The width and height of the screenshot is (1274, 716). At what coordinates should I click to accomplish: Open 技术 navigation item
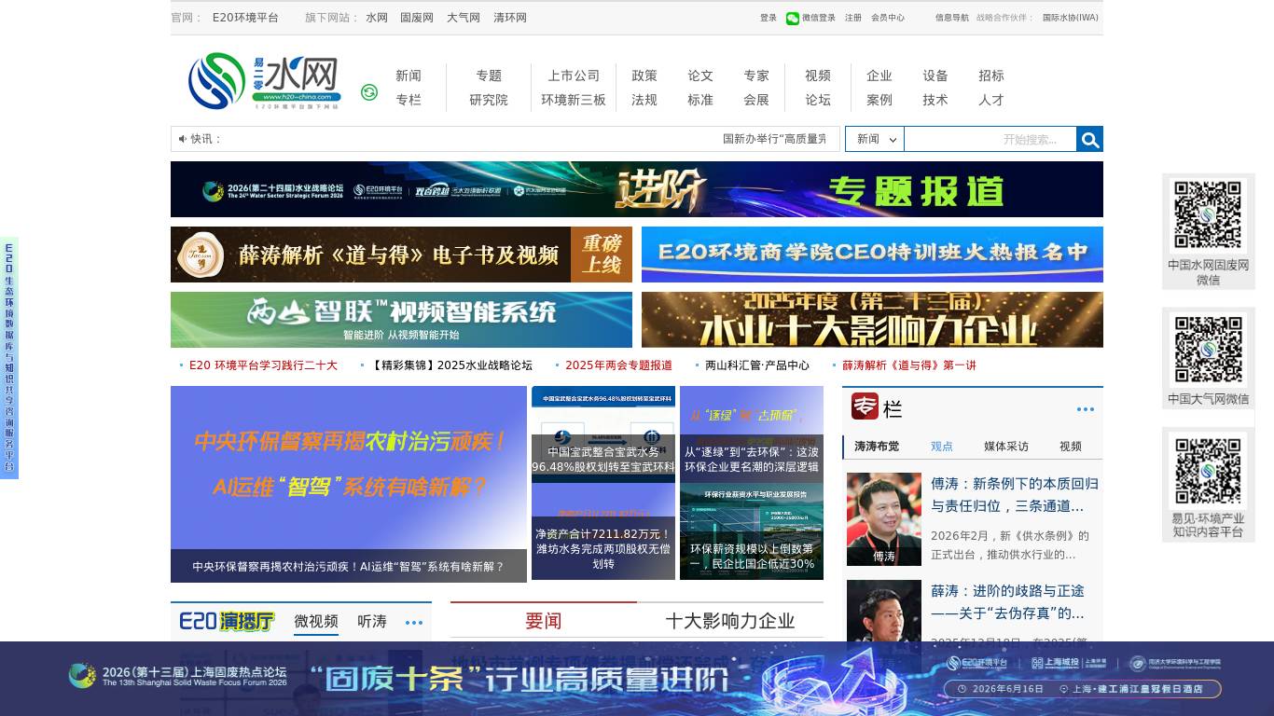[x=935, y=100]
